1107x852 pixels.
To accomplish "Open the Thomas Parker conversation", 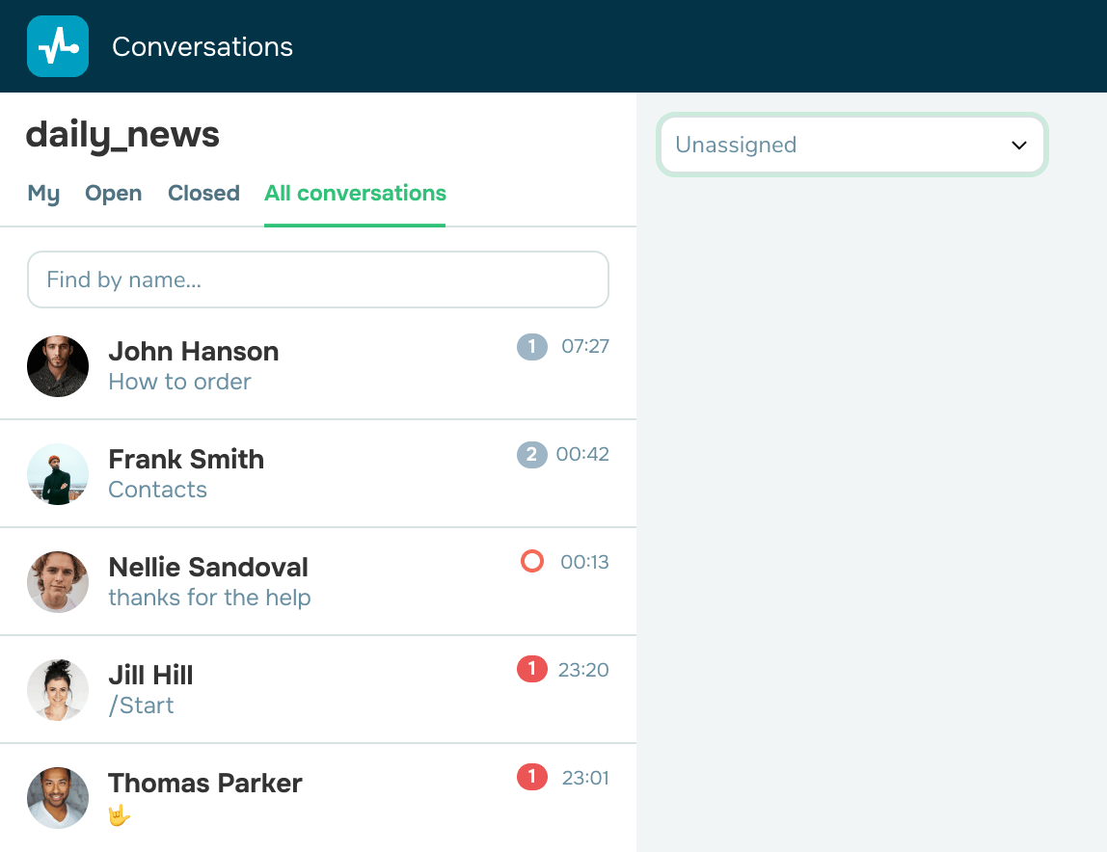I will 289,798.
